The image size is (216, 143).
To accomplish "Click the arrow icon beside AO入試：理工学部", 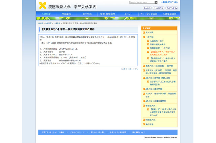I will click(x=144, y=89).
